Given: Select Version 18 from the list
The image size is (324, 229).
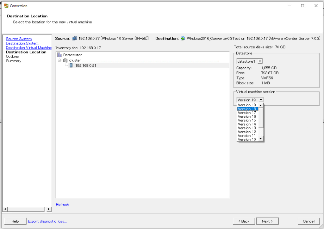Looking at the screenshot, I should [247, 109].
